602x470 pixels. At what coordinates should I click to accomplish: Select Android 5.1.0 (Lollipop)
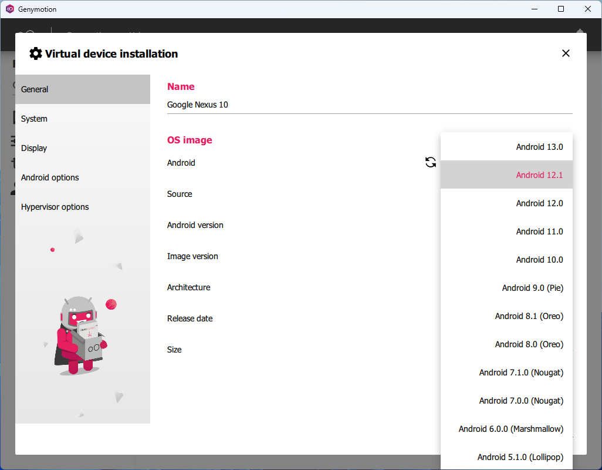point(506,457)
